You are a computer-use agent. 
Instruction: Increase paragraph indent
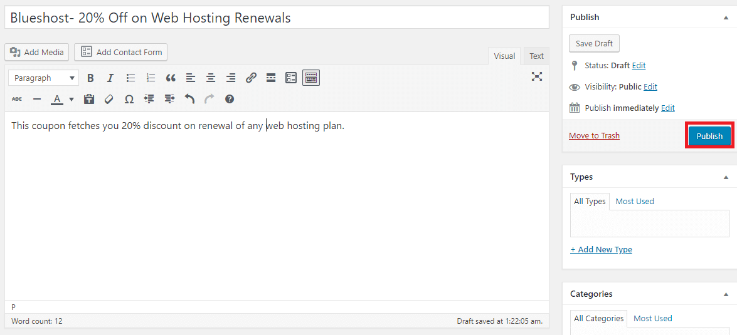pos(170,99)
